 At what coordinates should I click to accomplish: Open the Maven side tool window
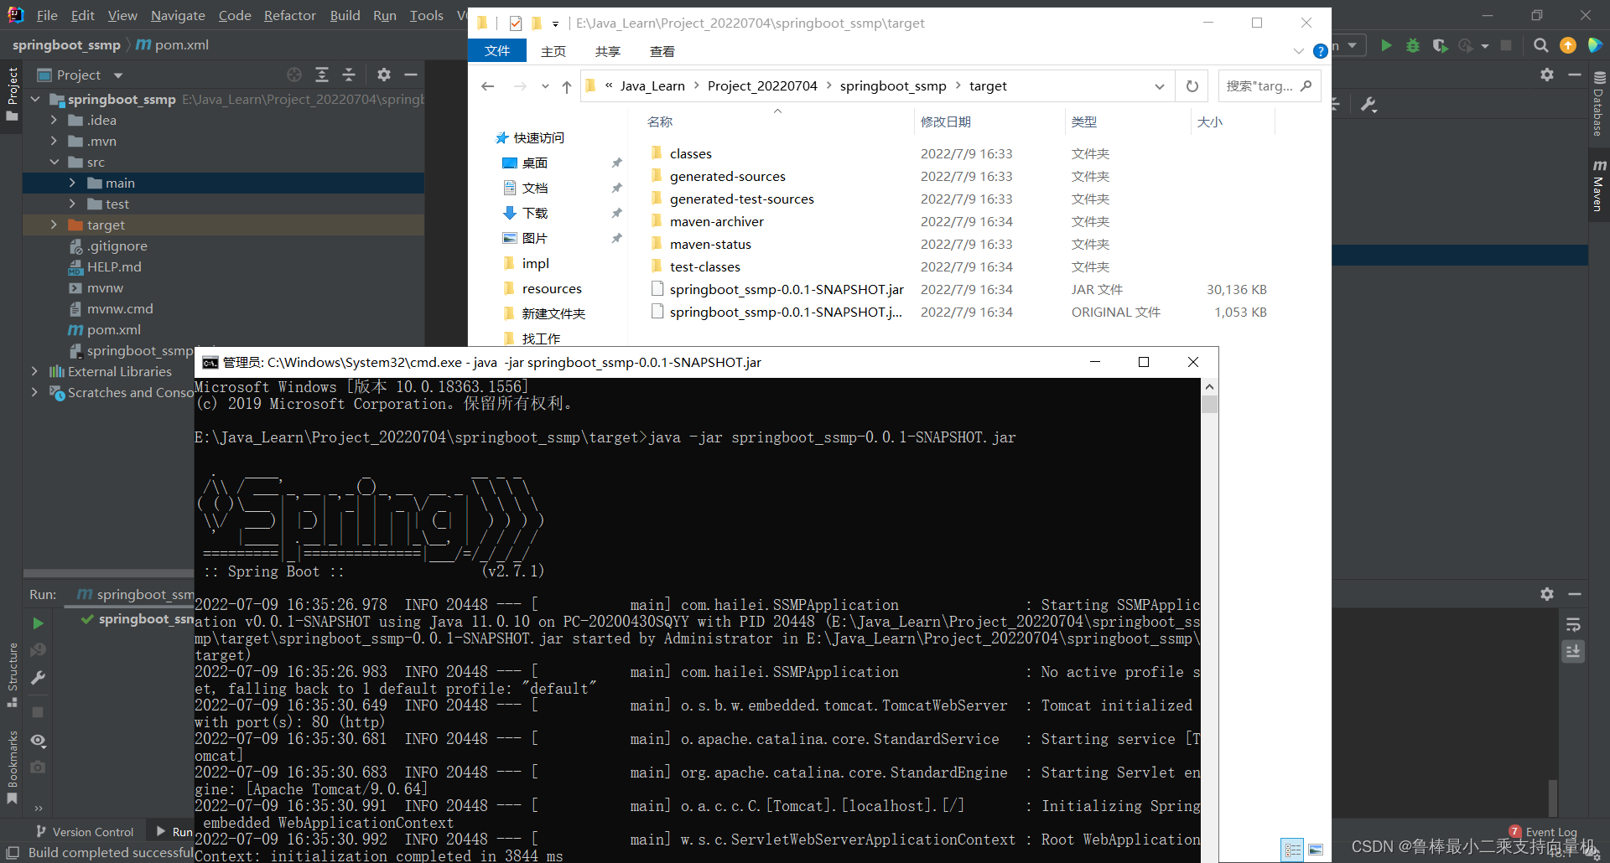(x=1599, y=185)
